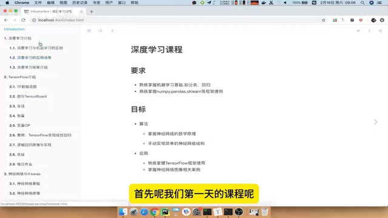Click the 要求 heading

pyautogui.click(x=138, y=70)
